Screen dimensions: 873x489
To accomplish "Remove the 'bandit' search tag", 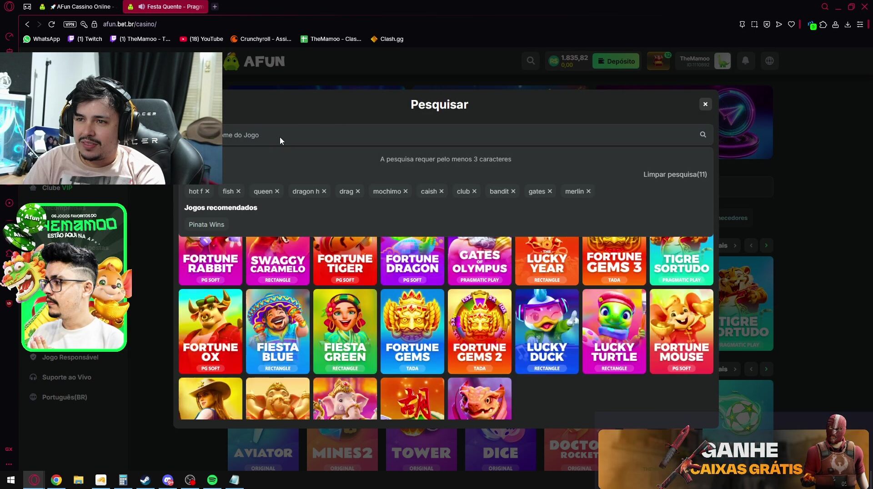I will coord(513,191).
